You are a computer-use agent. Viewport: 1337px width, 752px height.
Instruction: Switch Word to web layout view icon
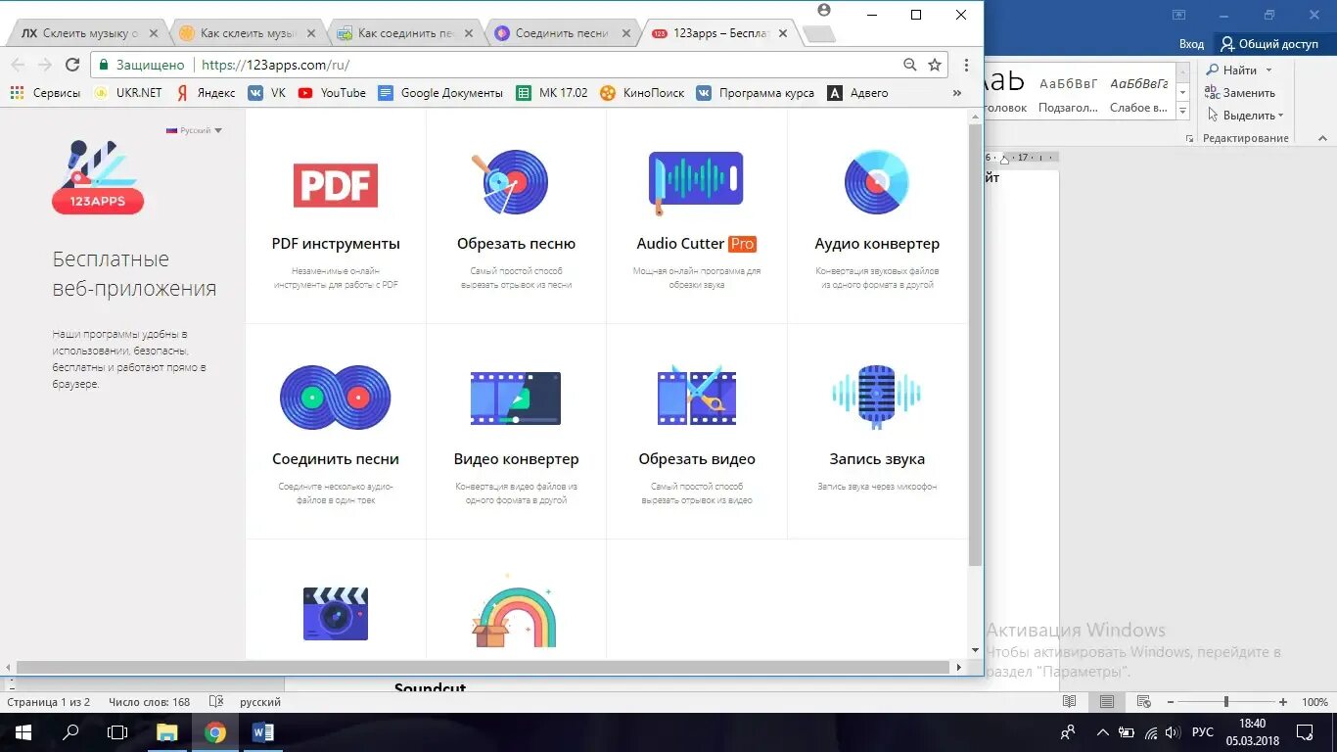point(1144,702)
